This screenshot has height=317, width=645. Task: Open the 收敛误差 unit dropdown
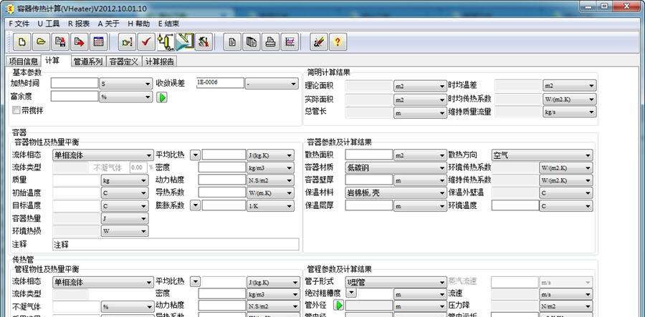point(272,83)
